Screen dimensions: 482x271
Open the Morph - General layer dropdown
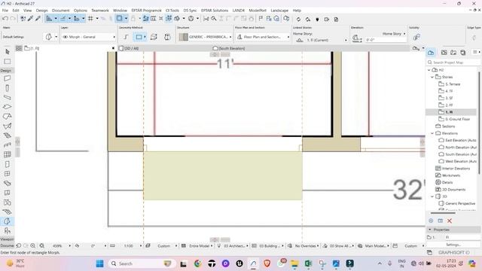coord(89,37)
